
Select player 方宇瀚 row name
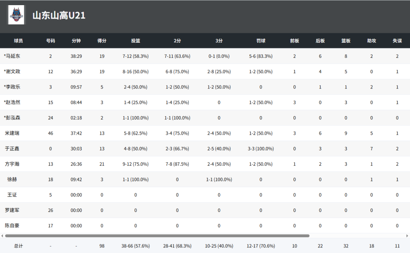pos(12,164)
